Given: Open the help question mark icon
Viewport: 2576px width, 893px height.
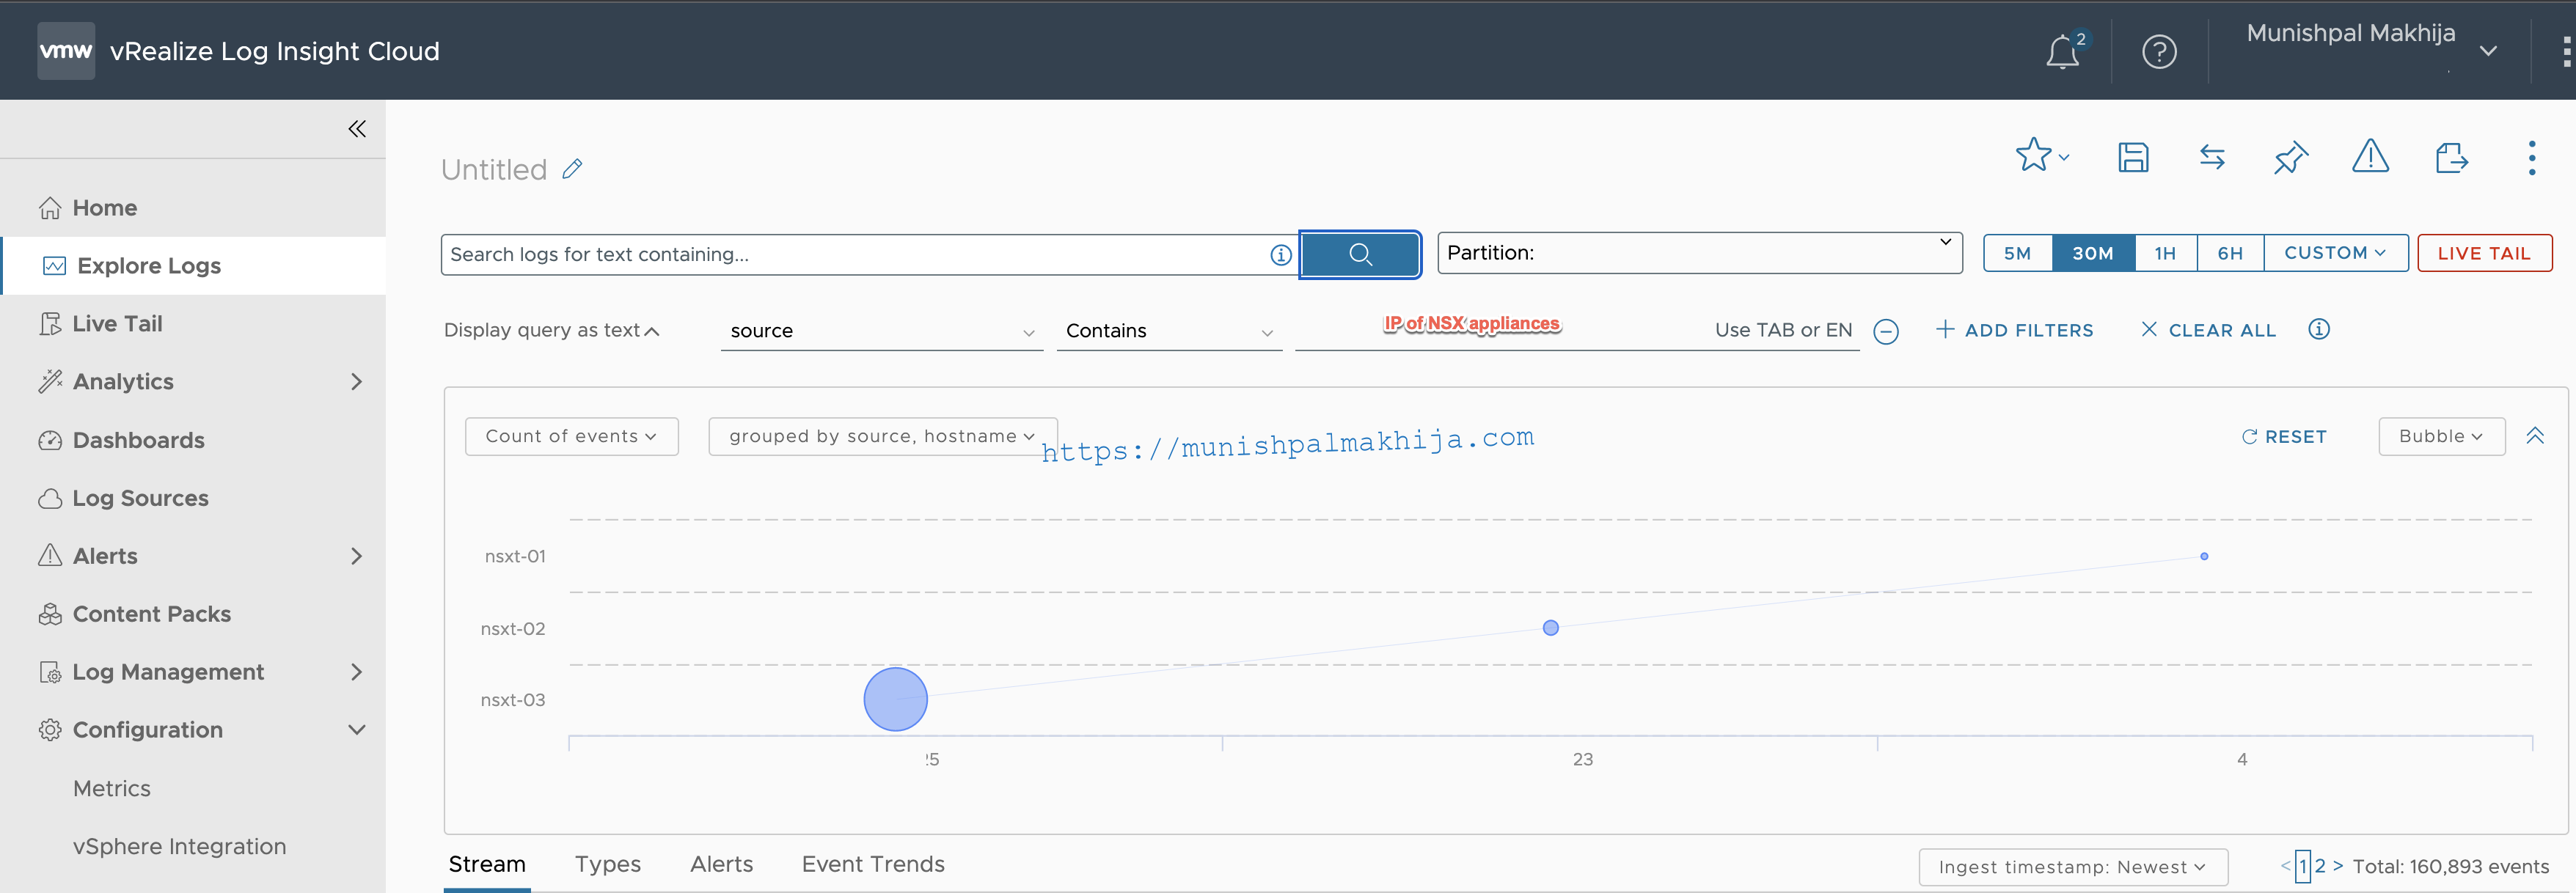Looking at the screenshot, I should tap(2159, 51).
